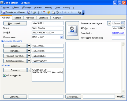
Task: Click the mobile number +28987654387 field
Action: [x=48, y=61]
